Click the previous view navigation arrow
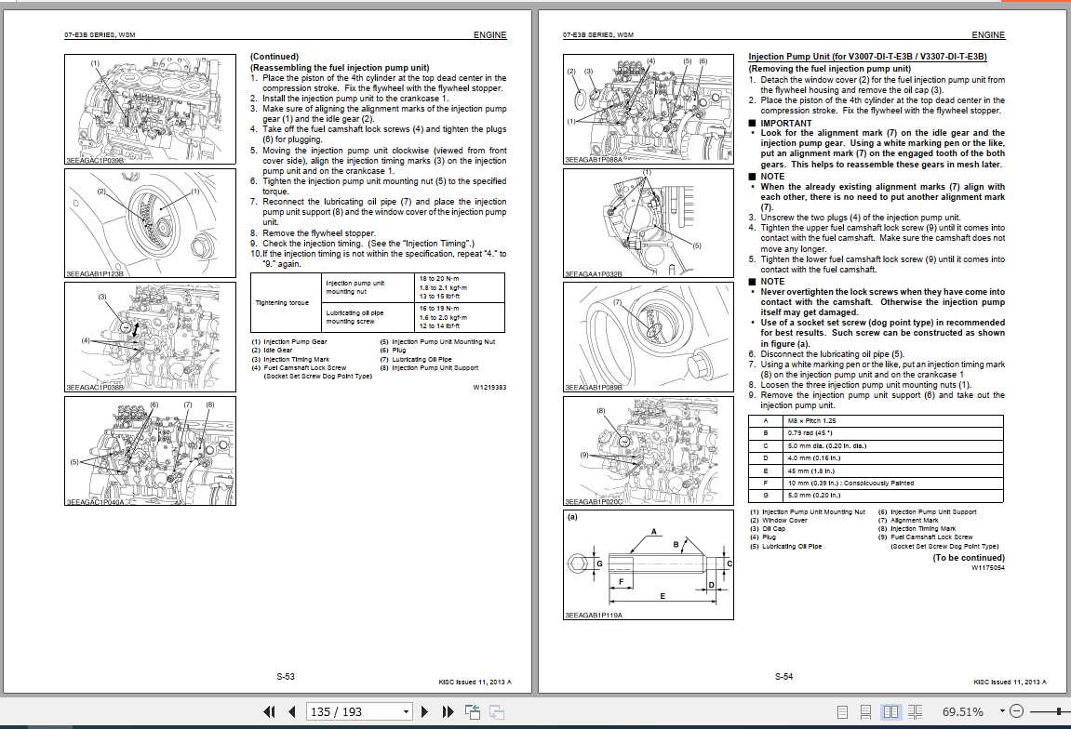 point(472,710)
